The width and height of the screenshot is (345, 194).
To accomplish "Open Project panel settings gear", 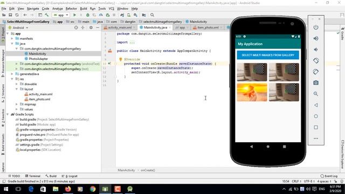I will pos(91,27).
